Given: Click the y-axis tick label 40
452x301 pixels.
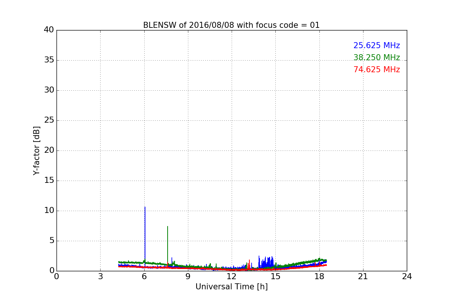Looking at the screenshot, I should pos(49,30).
